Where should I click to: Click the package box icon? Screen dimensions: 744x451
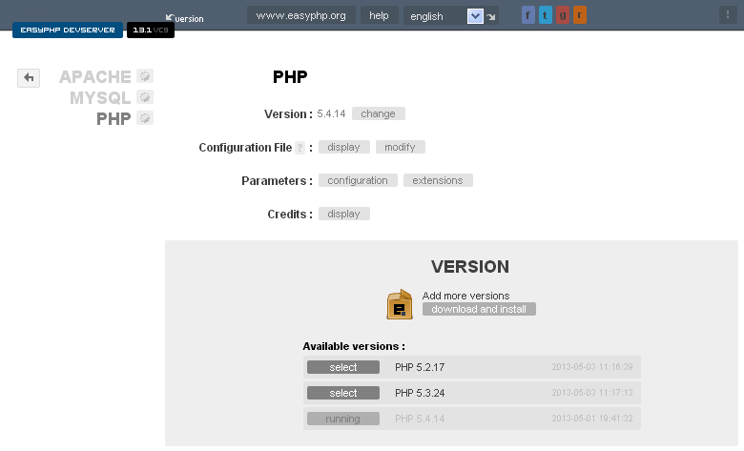pyautogui.click(x=400, y=304)
